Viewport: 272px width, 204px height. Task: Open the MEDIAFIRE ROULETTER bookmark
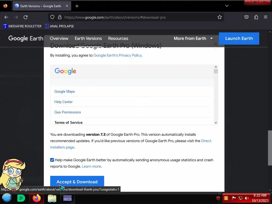(x=22, y=26)
